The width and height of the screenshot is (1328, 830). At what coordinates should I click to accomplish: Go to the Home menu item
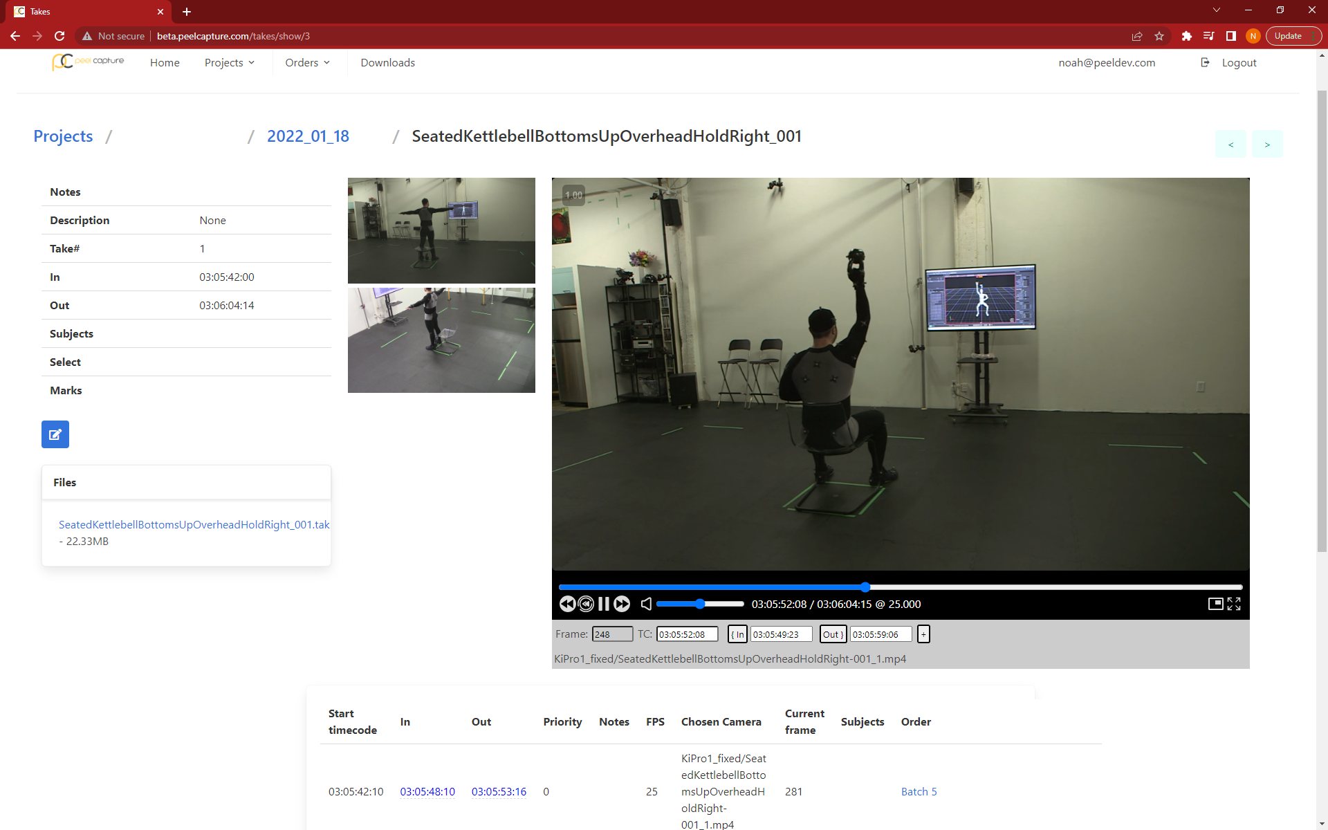(x=165, y=62)
